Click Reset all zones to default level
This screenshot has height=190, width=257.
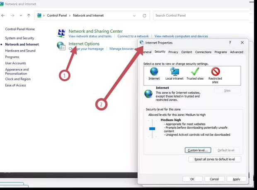[215, 159]
